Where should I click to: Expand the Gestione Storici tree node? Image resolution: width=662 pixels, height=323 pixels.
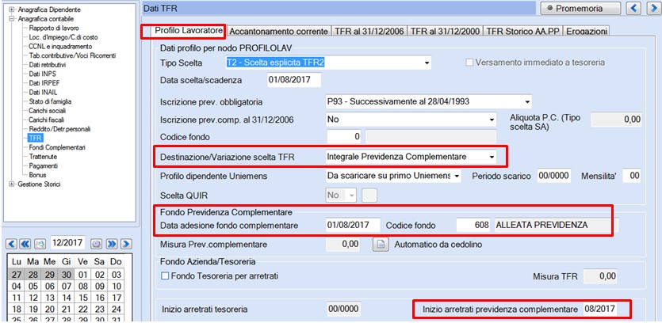(x=11, y=184)
